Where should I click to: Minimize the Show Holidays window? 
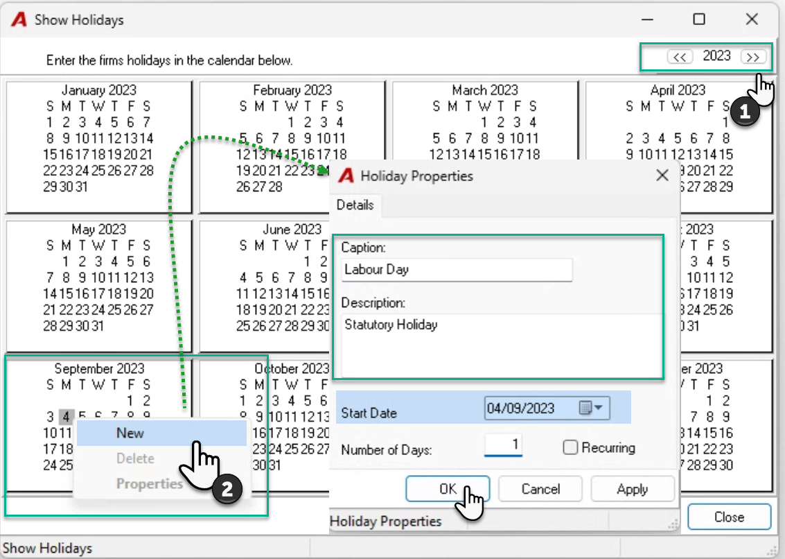[x=647, y=20]
